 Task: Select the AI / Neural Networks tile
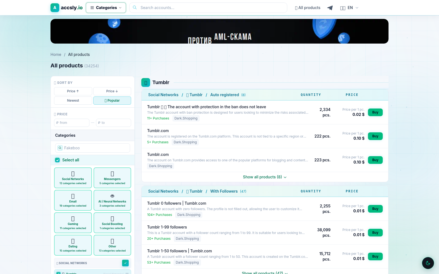pos(112,200)
